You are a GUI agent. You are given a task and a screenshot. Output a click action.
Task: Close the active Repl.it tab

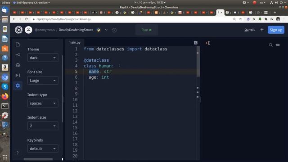click(x=221, y=13)
